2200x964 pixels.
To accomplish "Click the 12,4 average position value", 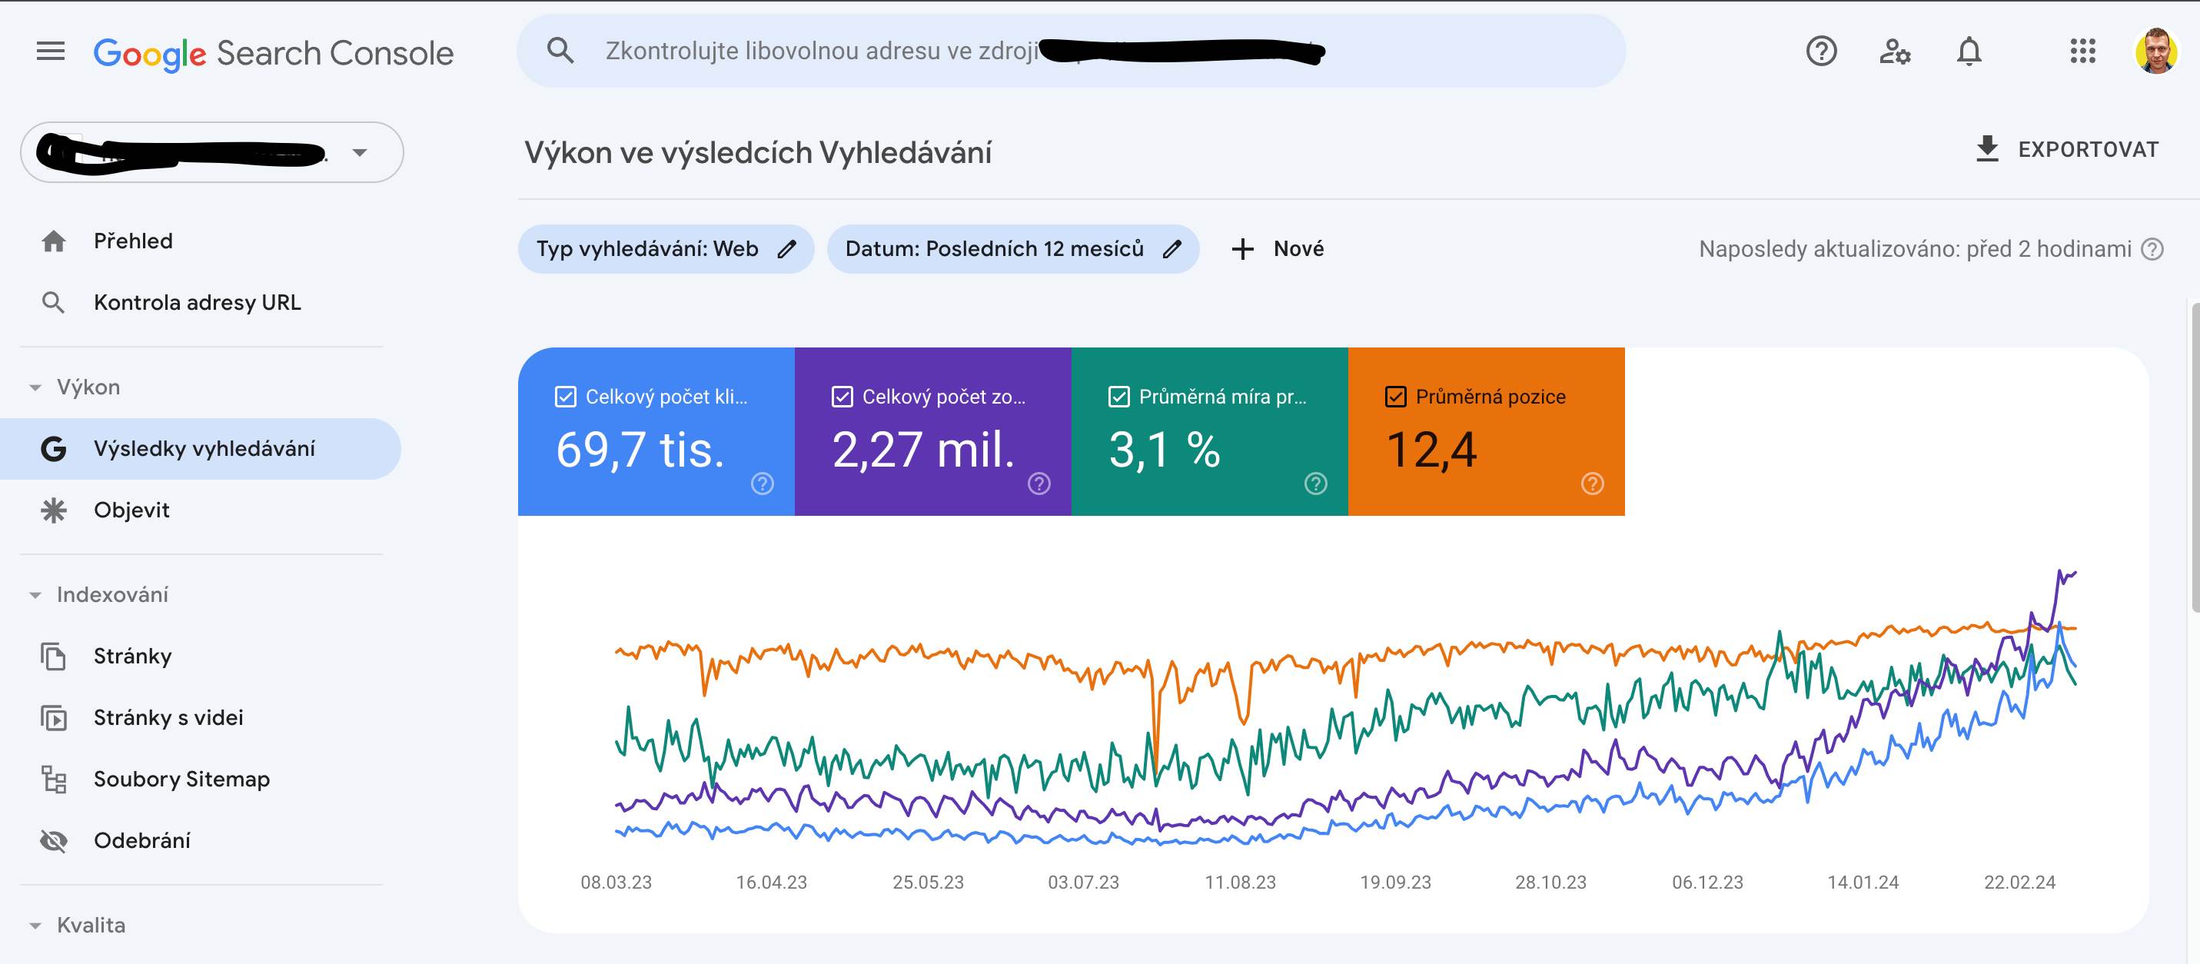I will coord(1431,450).
